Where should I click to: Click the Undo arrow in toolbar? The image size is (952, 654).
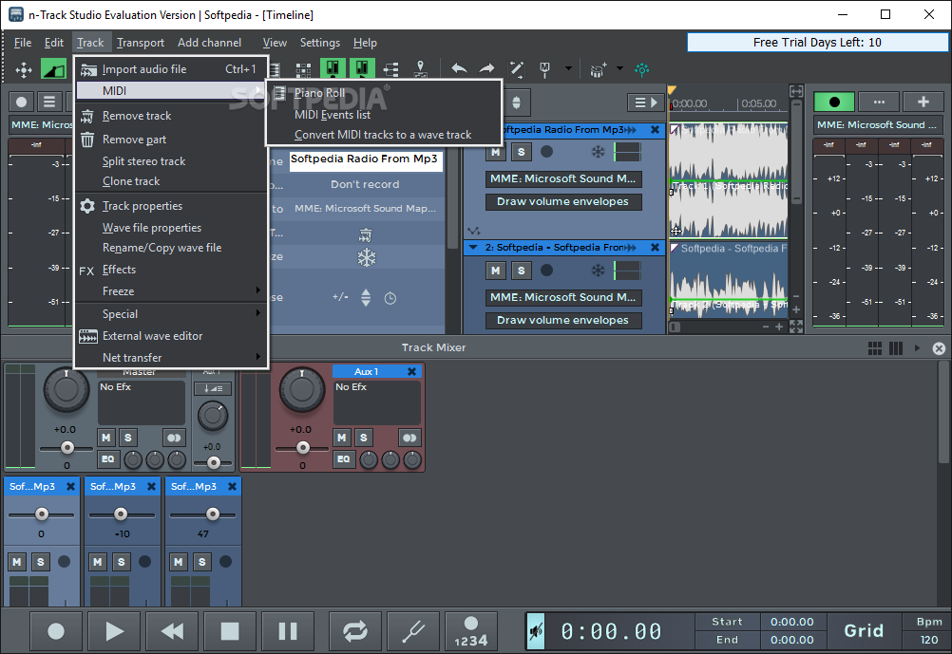pos(459,69)
